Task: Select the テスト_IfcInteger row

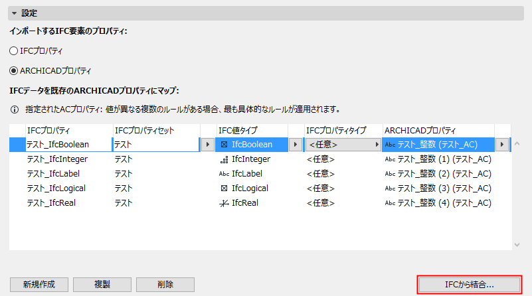Action: pyautogui.click(x=260, y=159)
